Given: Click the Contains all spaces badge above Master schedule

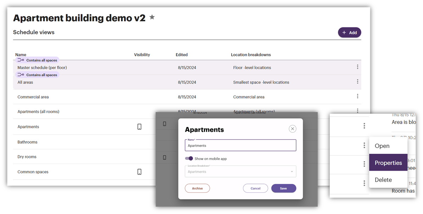Looking at the screenshot, I should (x=37, y=60).
